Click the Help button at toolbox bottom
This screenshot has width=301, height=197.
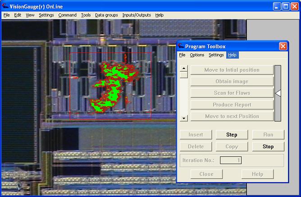click(258, 174)
